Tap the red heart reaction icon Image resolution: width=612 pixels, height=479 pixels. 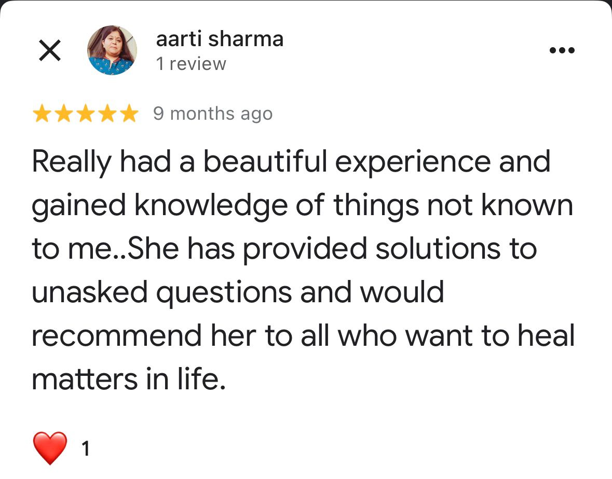[x=49, y=448]
